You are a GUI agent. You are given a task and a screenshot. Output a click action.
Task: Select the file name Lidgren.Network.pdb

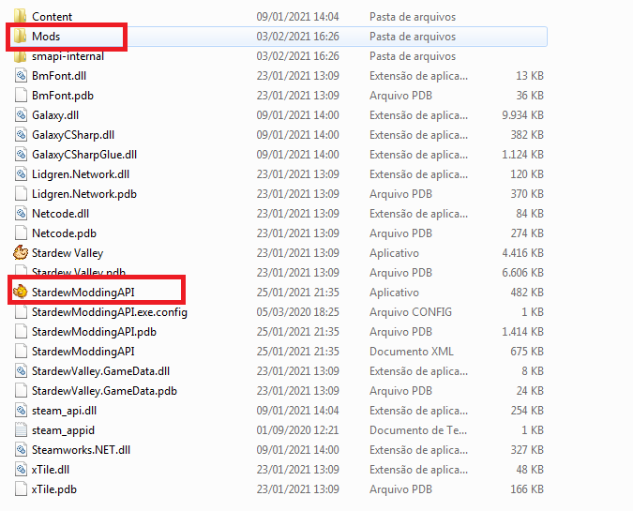[84, 194]
